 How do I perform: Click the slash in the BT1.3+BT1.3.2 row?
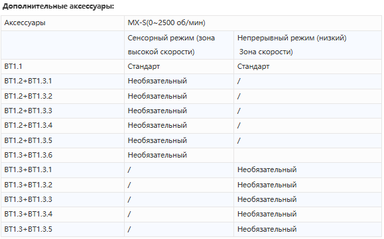129,185
